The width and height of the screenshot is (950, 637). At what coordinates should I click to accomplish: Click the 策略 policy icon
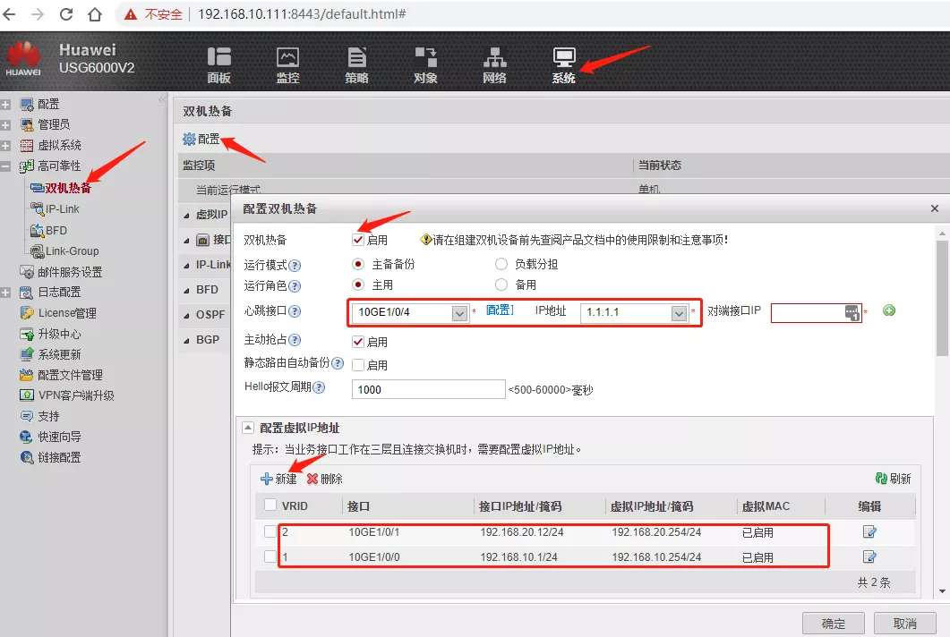pyautogui.click(x=356, y=58)
